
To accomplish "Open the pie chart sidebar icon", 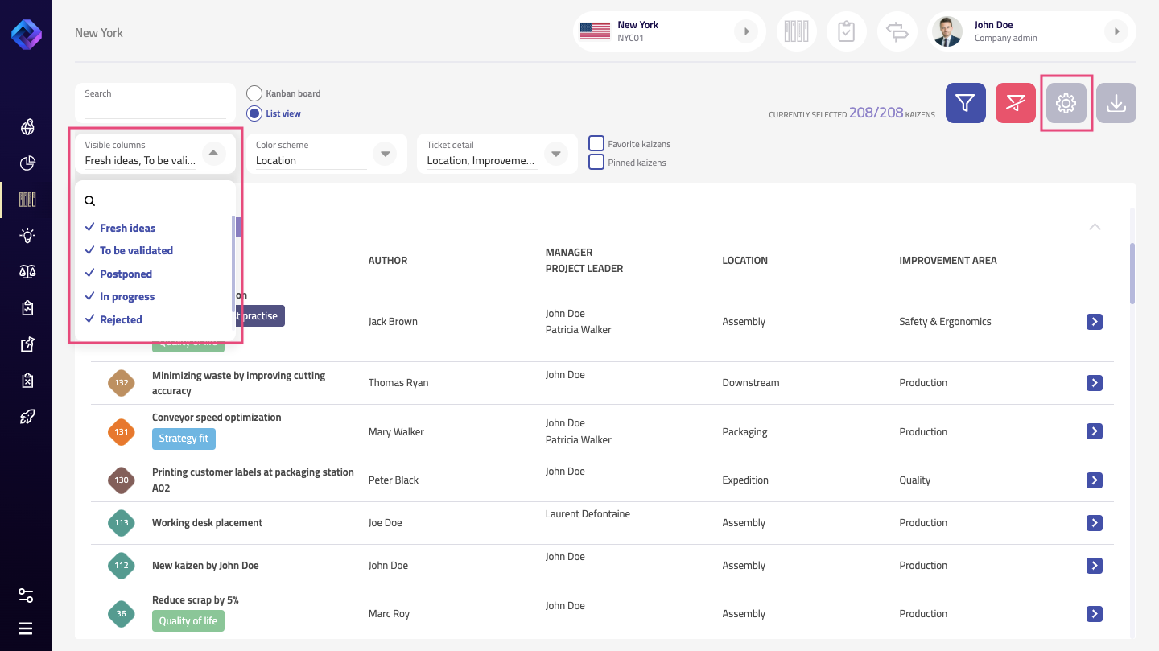I will coord(27,163).
